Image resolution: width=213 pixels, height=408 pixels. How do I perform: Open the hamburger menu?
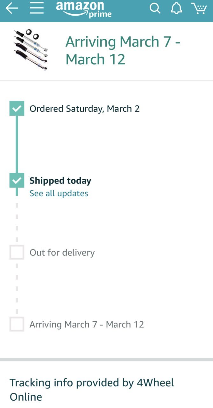point(37,8)
